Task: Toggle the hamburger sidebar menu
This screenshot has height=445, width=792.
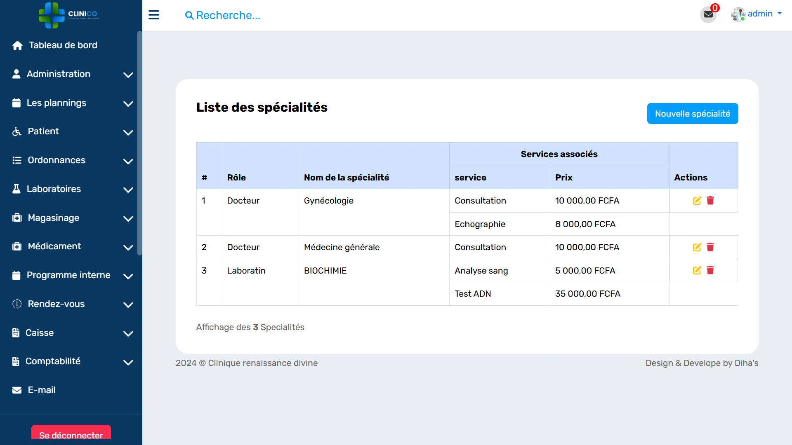Action: tap(154, 15)
